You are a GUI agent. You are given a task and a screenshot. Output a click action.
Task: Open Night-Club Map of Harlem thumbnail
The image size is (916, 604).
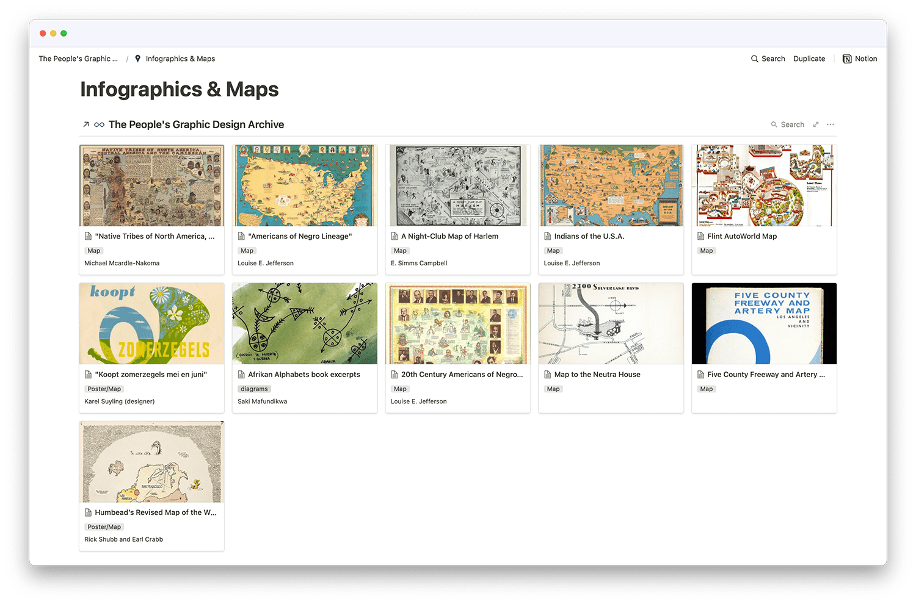(458, 185)
